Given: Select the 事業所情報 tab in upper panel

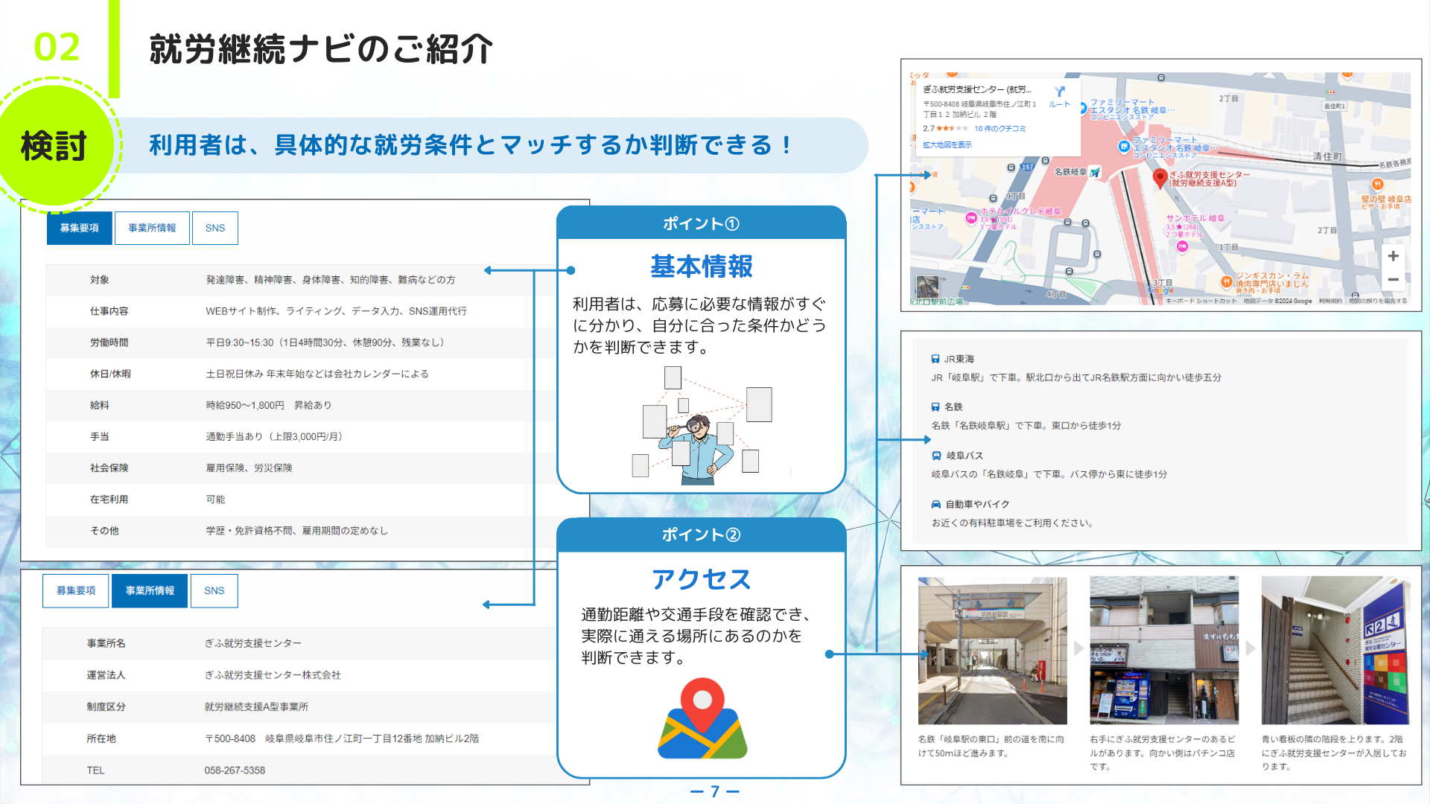Looking at the screenshot, I should pyautogui.click(x=152, y=229).
